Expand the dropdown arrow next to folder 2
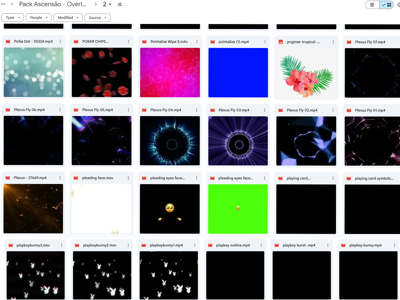 pyautogui.click(x=110, y=4)
